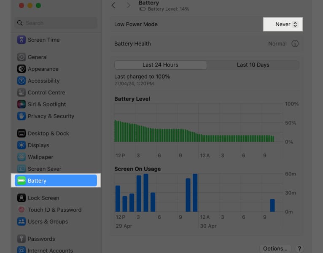Screen dimensions: 323x253
Task: Switch to Last 24 Hours tab
Action: [x=161, y=65]
